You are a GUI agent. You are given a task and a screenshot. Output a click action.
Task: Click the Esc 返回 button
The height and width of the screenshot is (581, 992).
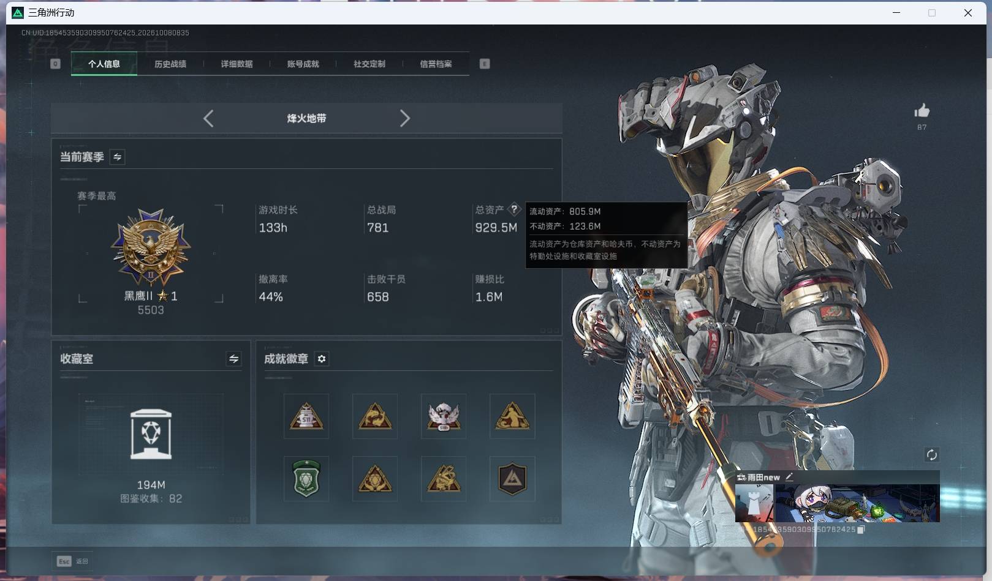pyautogui.click(x=73, y=561)
